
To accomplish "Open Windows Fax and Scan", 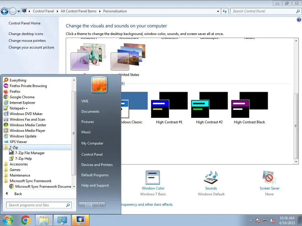I will [x=27, y=119].
